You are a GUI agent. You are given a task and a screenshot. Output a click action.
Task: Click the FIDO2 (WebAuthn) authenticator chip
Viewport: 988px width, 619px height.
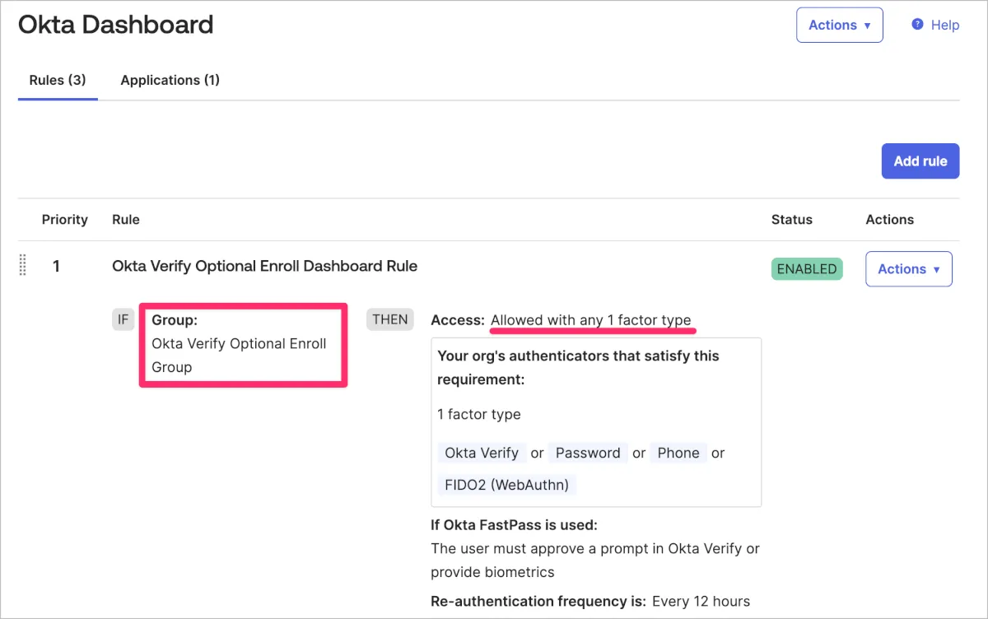point(506,485)
